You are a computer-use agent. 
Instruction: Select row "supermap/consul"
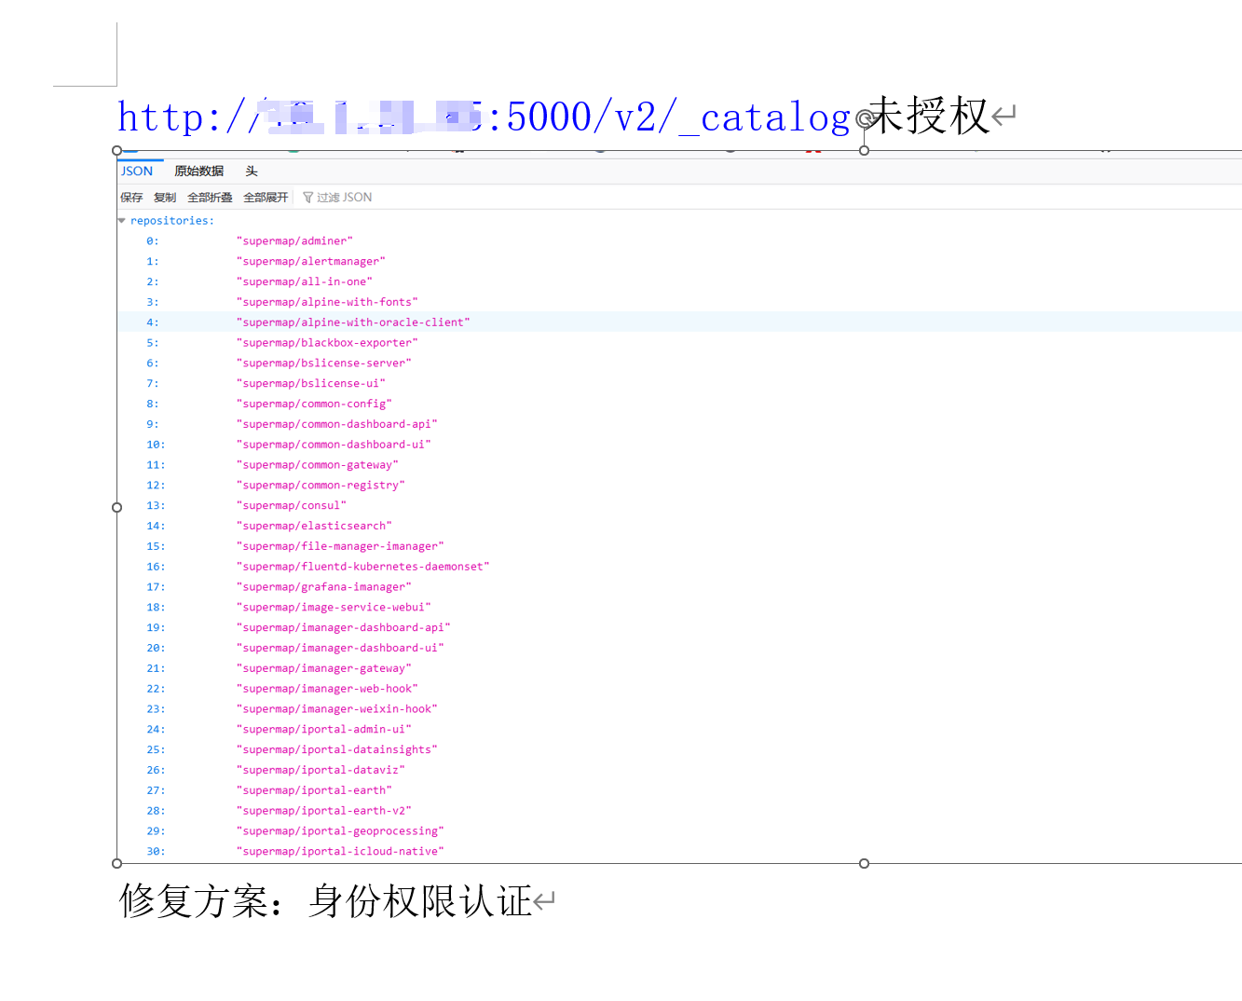[x=679, y=506]
